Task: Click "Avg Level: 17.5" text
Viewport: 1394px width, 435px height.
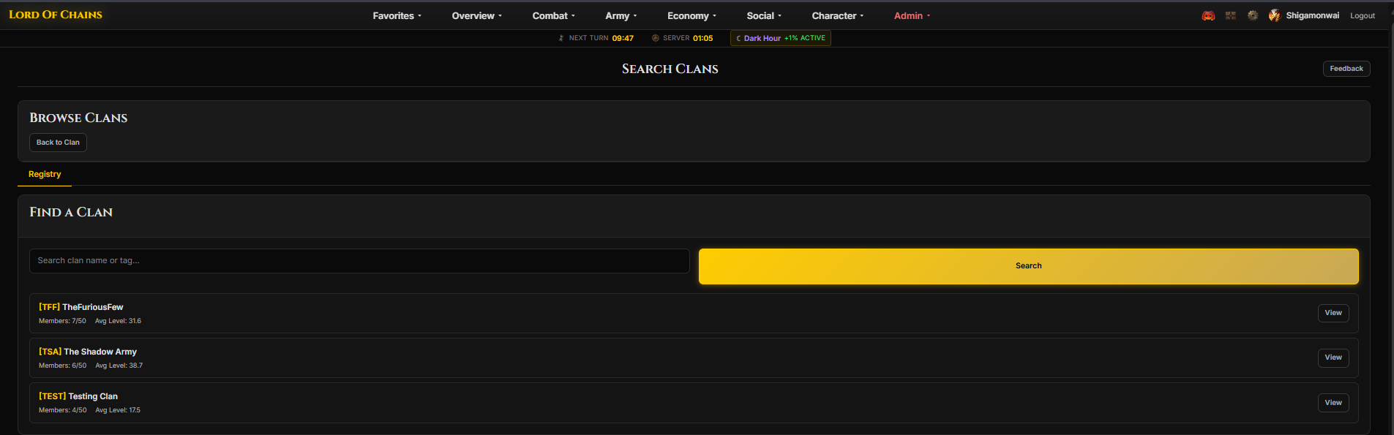Action: [x=118, y=410]
